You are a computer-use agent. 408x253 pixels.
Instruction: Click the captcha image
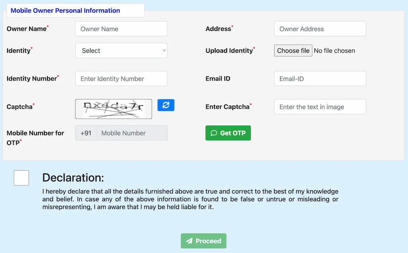pos(114,109)
